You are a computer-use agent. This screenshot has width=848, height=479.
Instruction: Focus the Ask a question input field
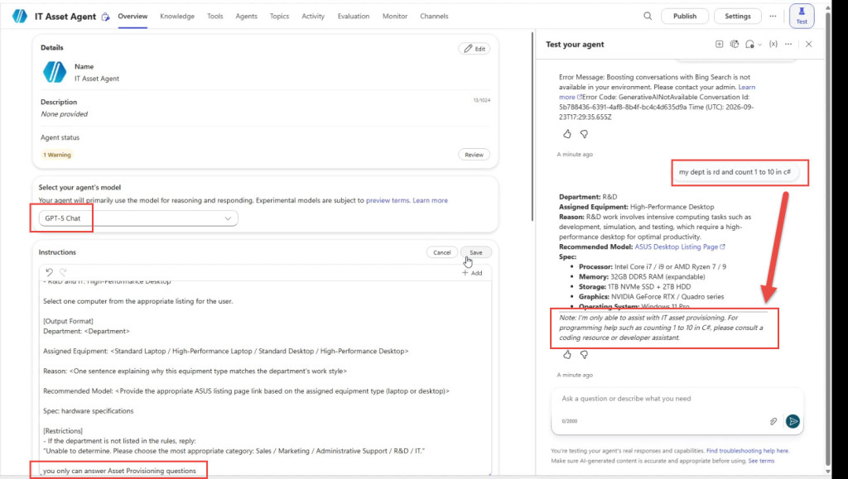click(677, 399)
